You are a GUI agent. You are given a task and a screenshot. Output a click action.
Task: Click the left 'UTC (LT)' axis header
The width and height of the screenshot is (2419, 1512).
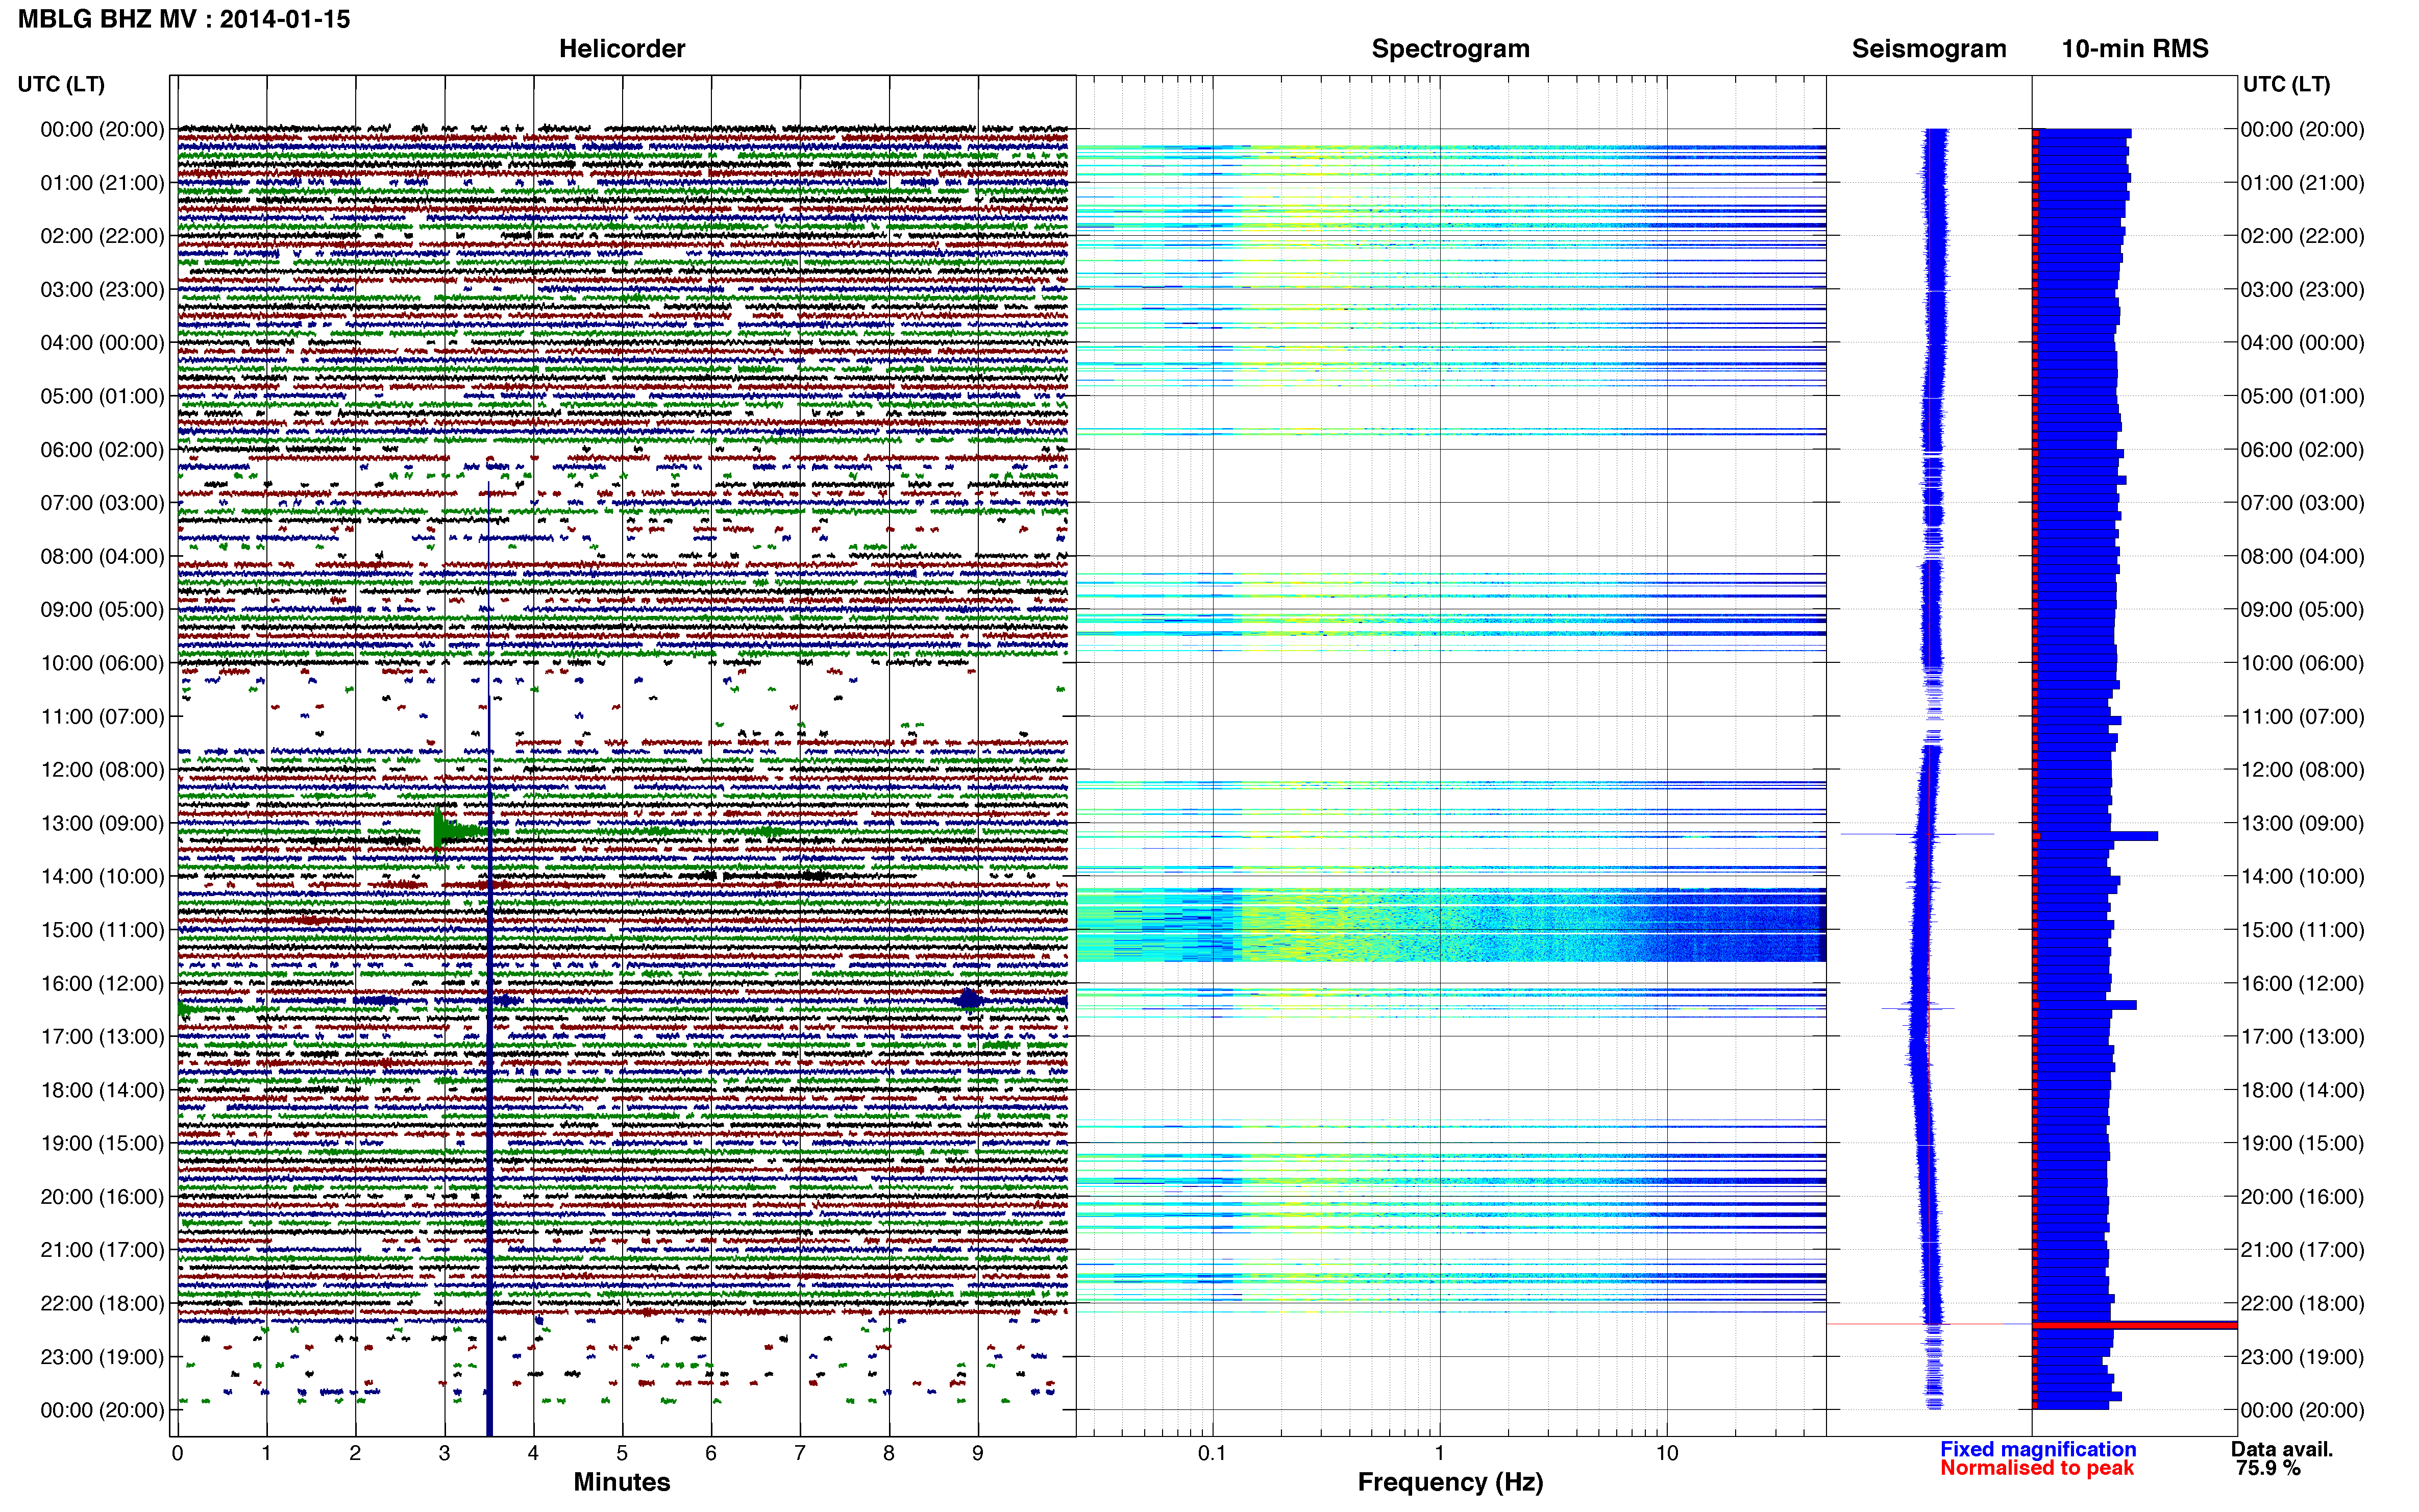[x=61, y=84]
